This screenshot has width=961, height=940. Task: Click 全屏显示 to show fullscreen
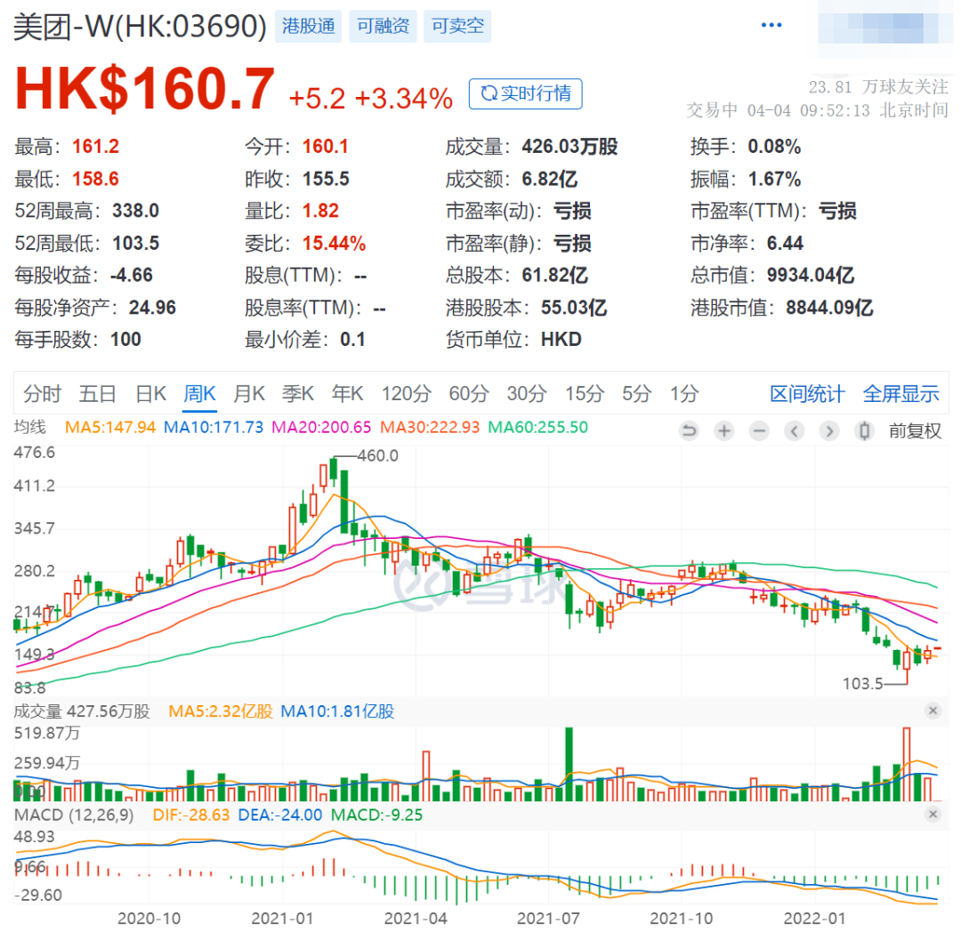coord(900,394)
